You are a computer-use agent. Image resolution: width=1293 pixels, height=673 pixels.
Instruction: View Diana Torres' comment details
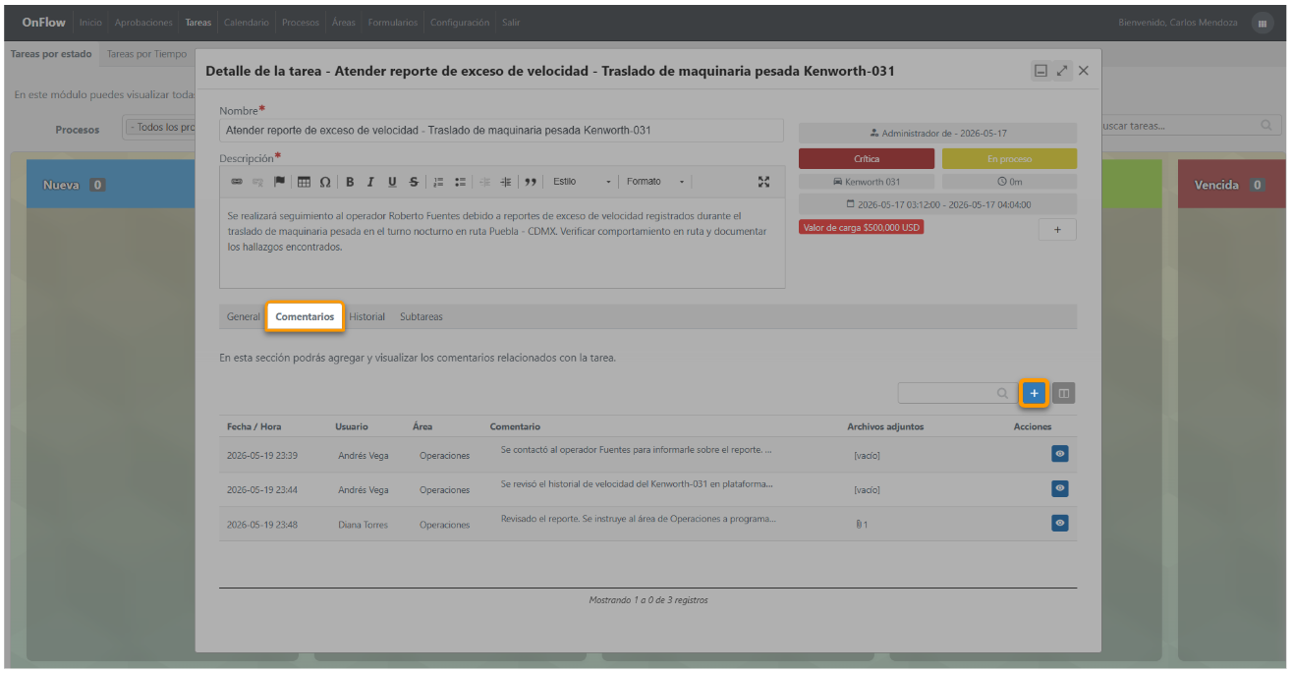click(1060, 523)
